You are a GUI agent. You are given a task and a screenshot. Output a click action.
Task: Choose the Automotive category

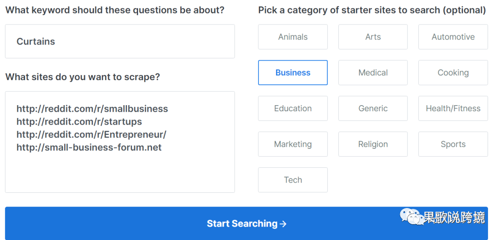coord(453,37)
